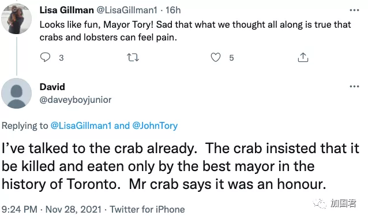
Task: Visit David's profile via display name
Action: click(52, 87)
